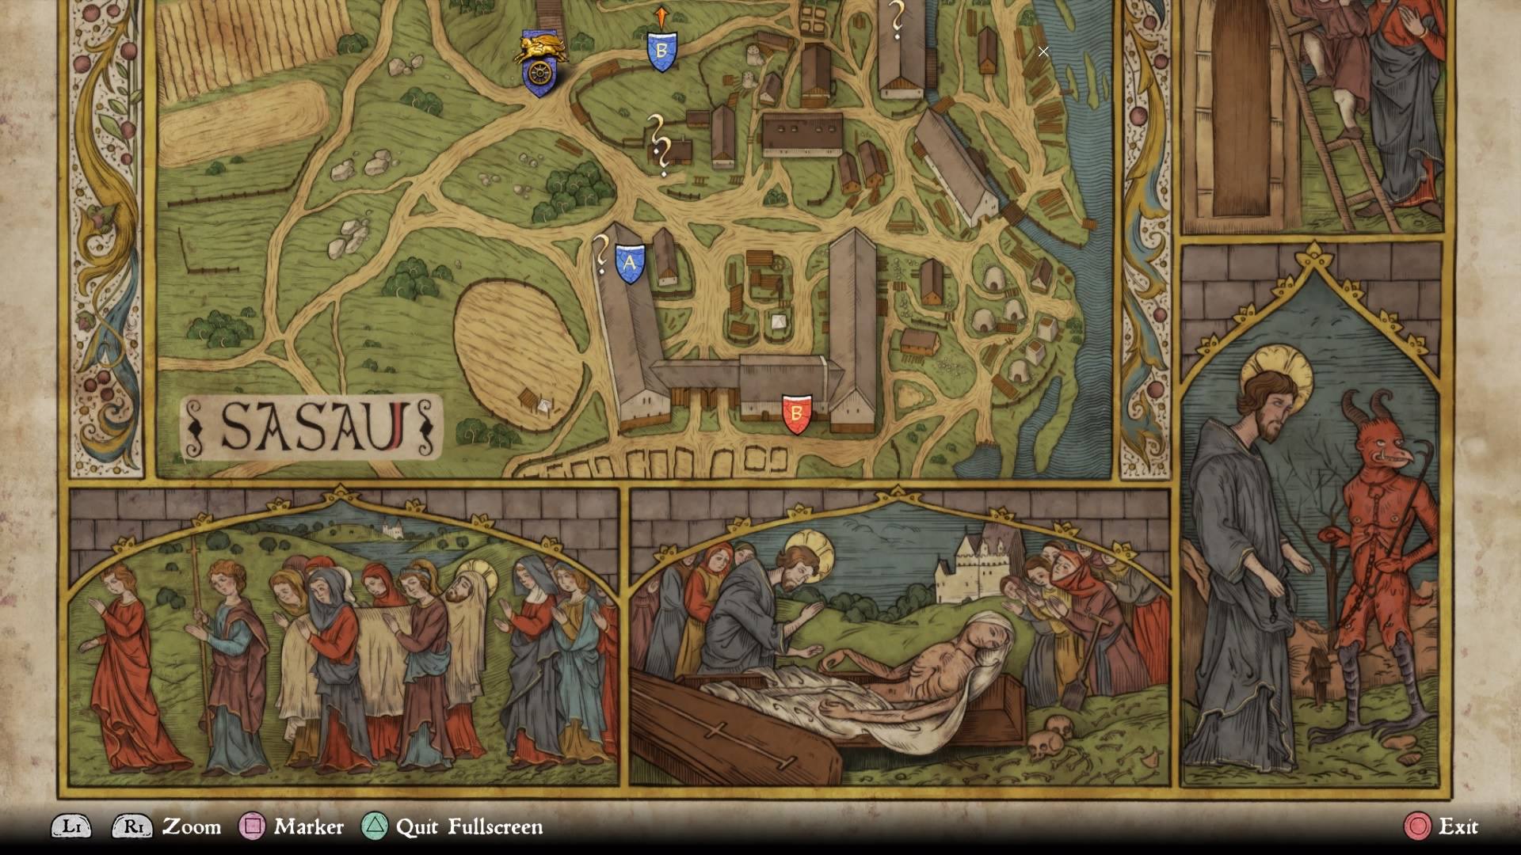Click the Marker label
Screen dimensions: 1521x855
[309, 826]
